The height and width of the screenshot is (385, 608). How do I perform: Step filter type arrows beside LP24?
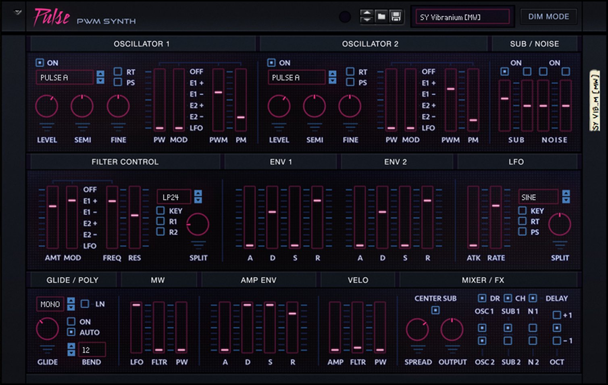198,197
